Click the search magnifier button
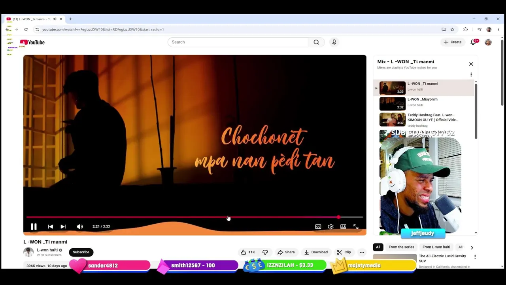This screenshot has height=285, width=506. (x=316, y=42)
